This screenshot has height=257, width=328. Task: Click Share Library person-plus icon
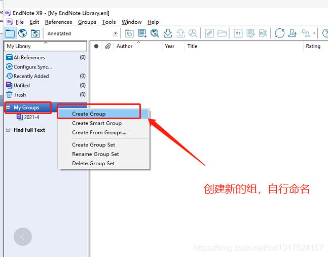pyautogui.click(x=292, y=33)
